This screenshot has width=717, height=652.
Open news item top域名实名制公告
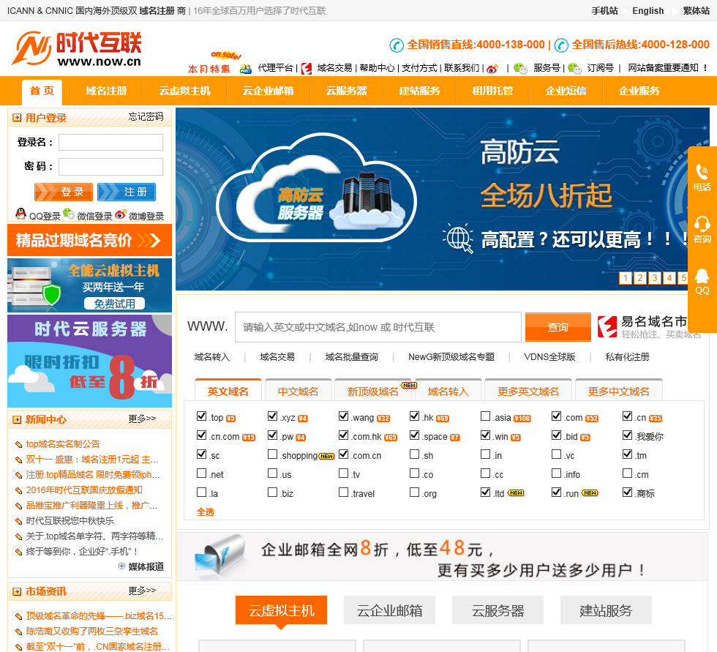(x=63, y=443)
